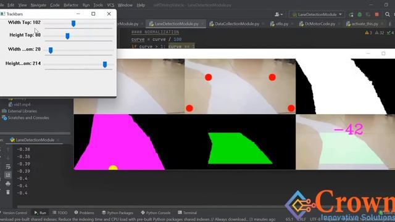Open the Refactor menu
The width and height of the screenshot is (395, 222).
coord(71,5)
